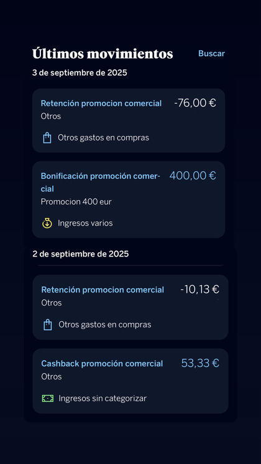This screenshot has width=261, height=464.
Task: Open Retención promocion comercial transaction under 2 de septiembre
Action: pos(103,290)
